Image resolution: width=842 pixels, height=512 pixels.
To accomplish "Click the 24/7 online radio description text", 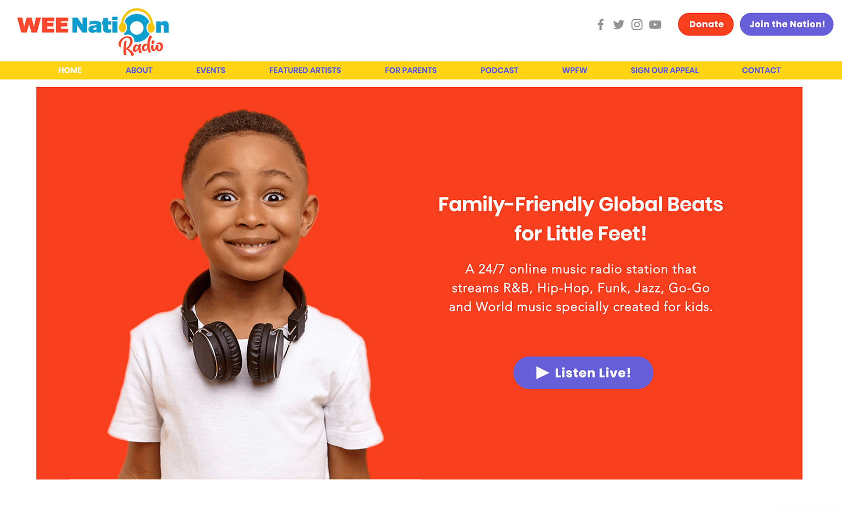I will pos(581,288).
